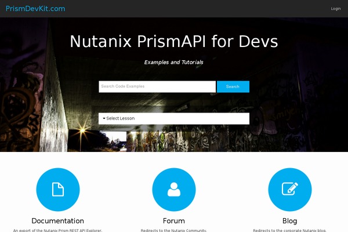Screen dimensions: 348x232
Task: Expand the Select Lesson dropdown
Action: pyautogui.click(x=174, y=118)
